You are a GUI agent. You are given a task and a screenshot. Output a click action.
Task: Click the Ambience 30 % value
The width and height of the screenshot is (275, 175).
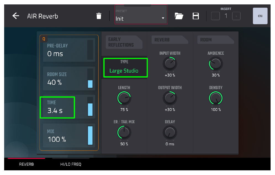(216, 75)
